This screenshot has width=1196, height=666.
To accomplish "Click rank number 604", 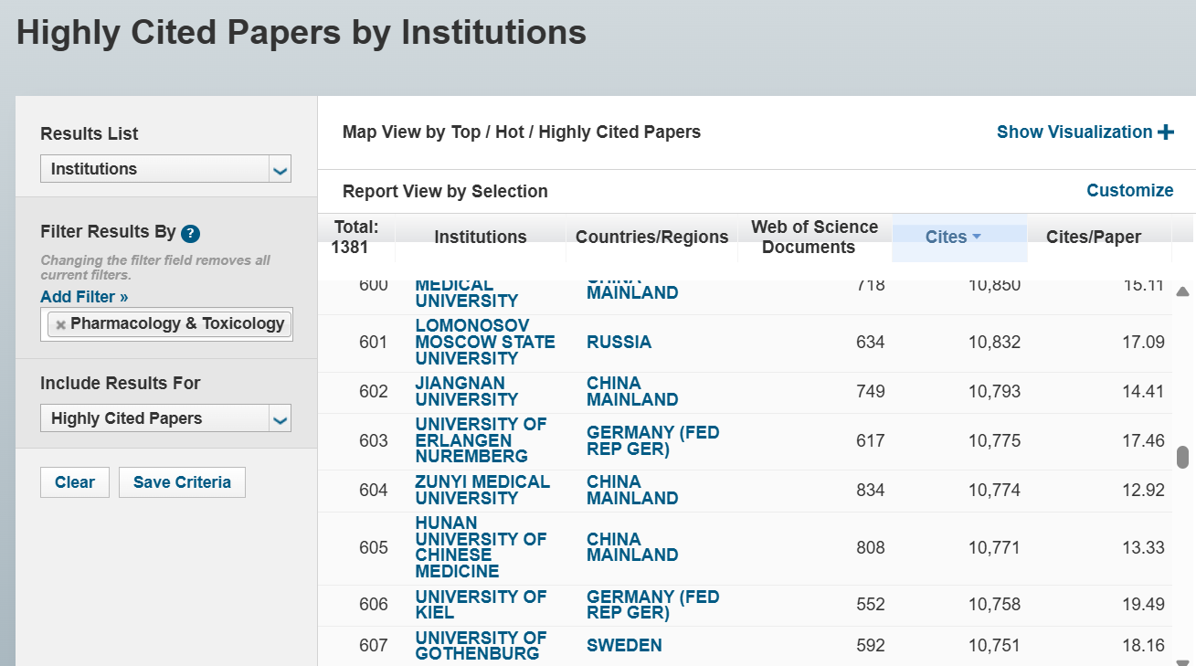I will coord(374,490).
